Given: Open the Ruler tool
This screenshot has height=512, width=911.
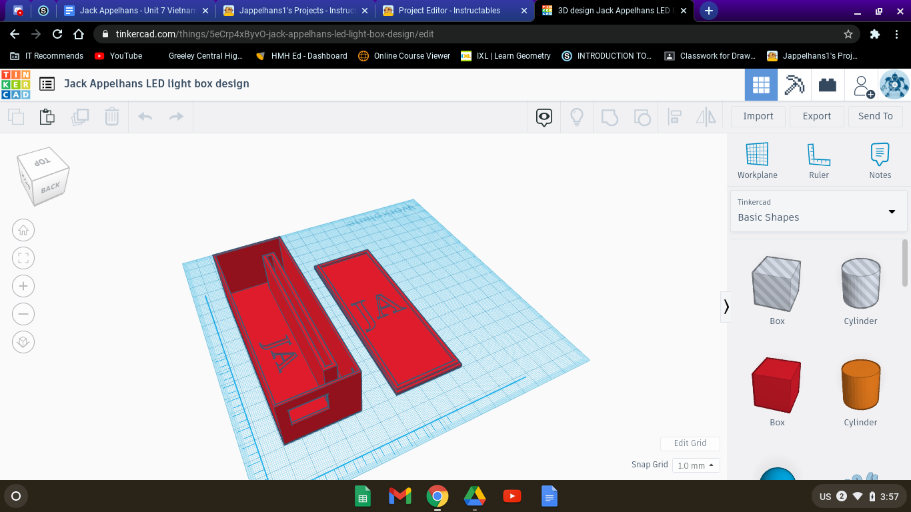Looking at the screenshot, I should [818, 160].
